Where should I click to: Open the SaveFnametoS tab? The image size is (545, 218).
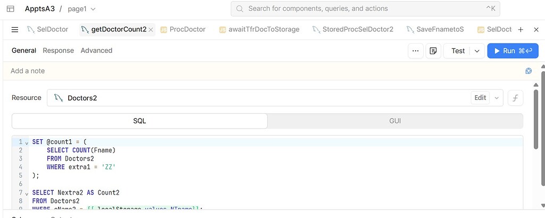tap(435, 29)
